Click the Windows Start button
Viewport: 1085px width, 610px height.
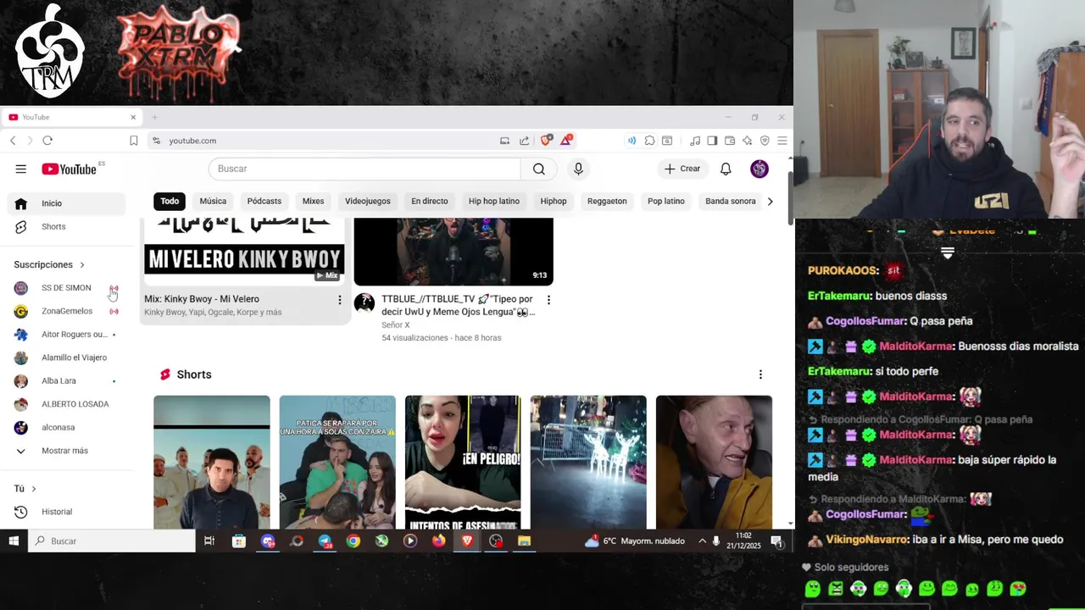(14, 541)
